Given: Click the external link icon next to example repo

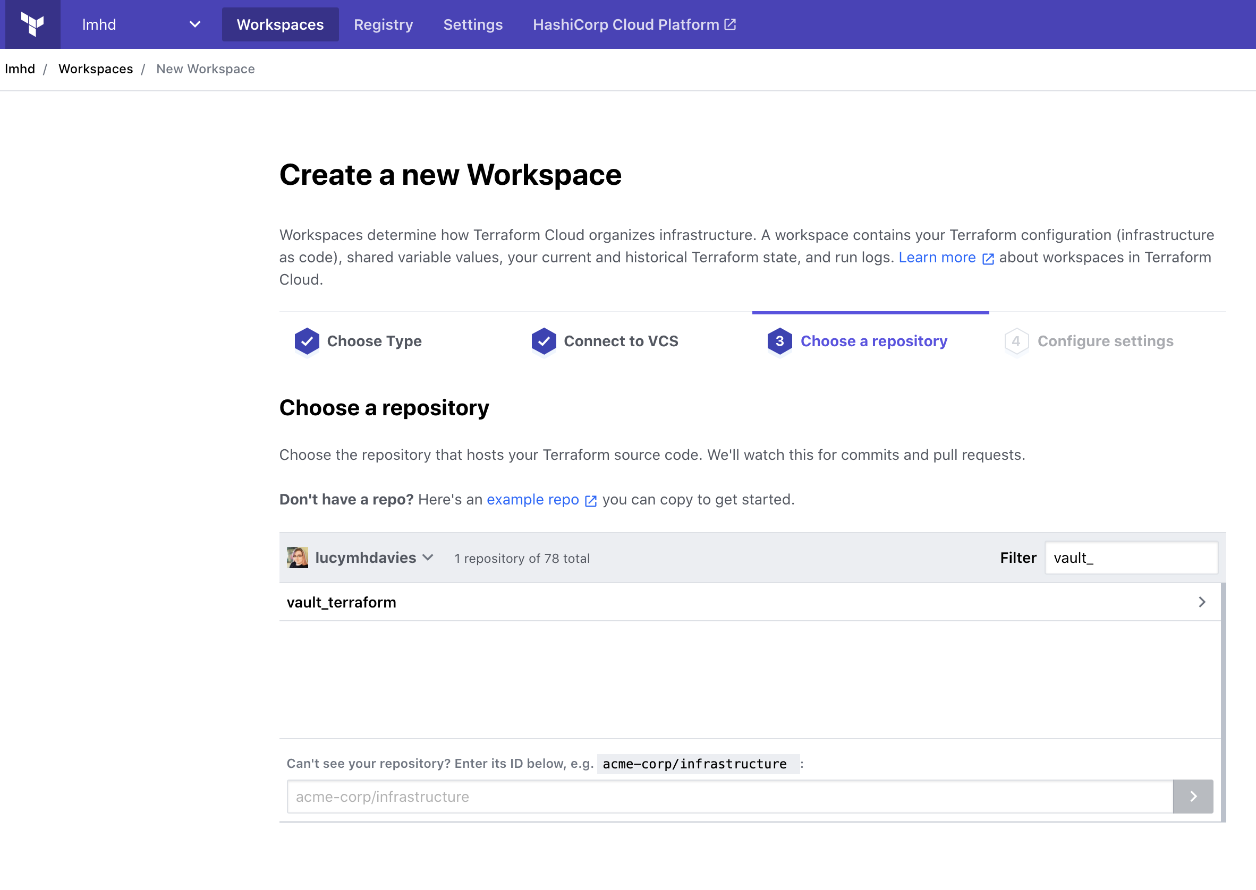Looking at the screenshot, I should (x=590, y=500).
